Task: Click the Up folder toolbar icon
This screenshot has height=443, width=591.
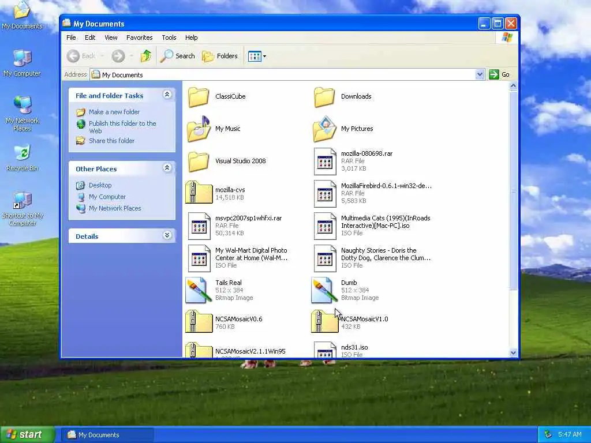Action: coord(146,56)
